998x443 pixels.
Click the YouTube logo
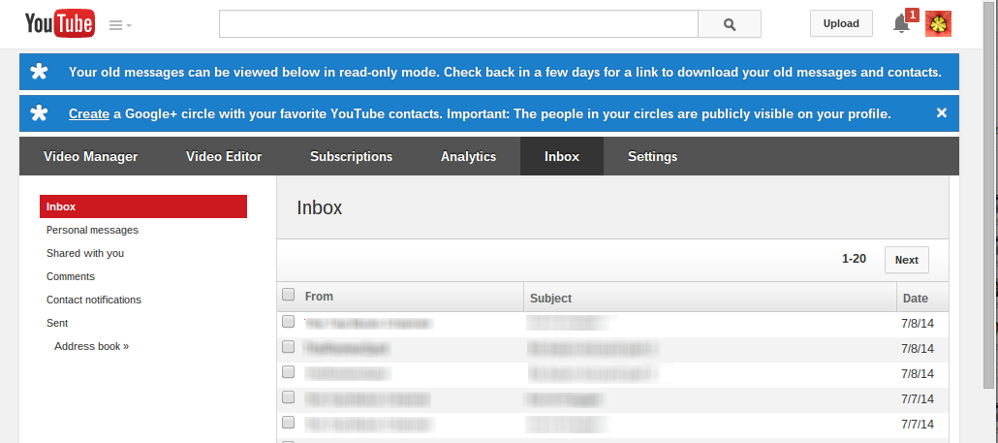point(59,24)
